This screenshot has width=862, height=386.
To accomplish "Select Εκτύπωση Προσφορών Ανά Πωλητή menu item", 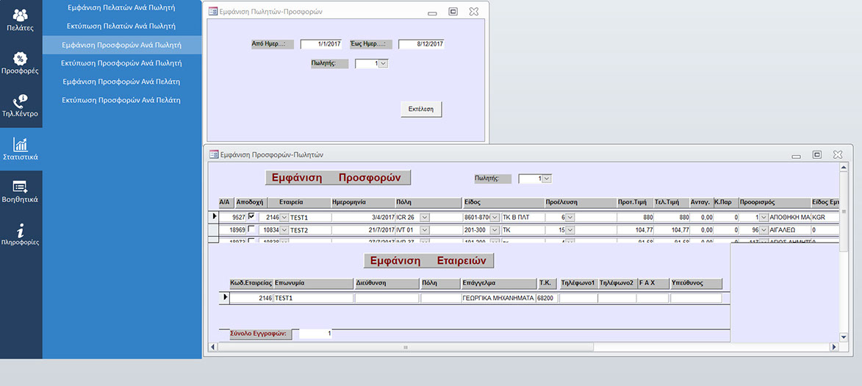I will (x=121, y=63).
